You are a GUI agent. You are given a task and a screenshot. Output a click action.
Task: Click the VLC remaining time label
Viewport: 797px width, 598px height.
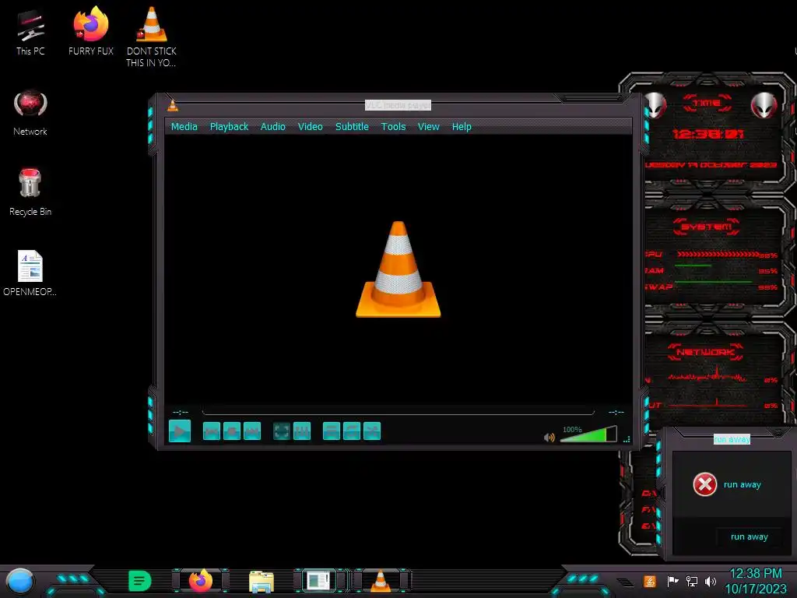(616, 413)
